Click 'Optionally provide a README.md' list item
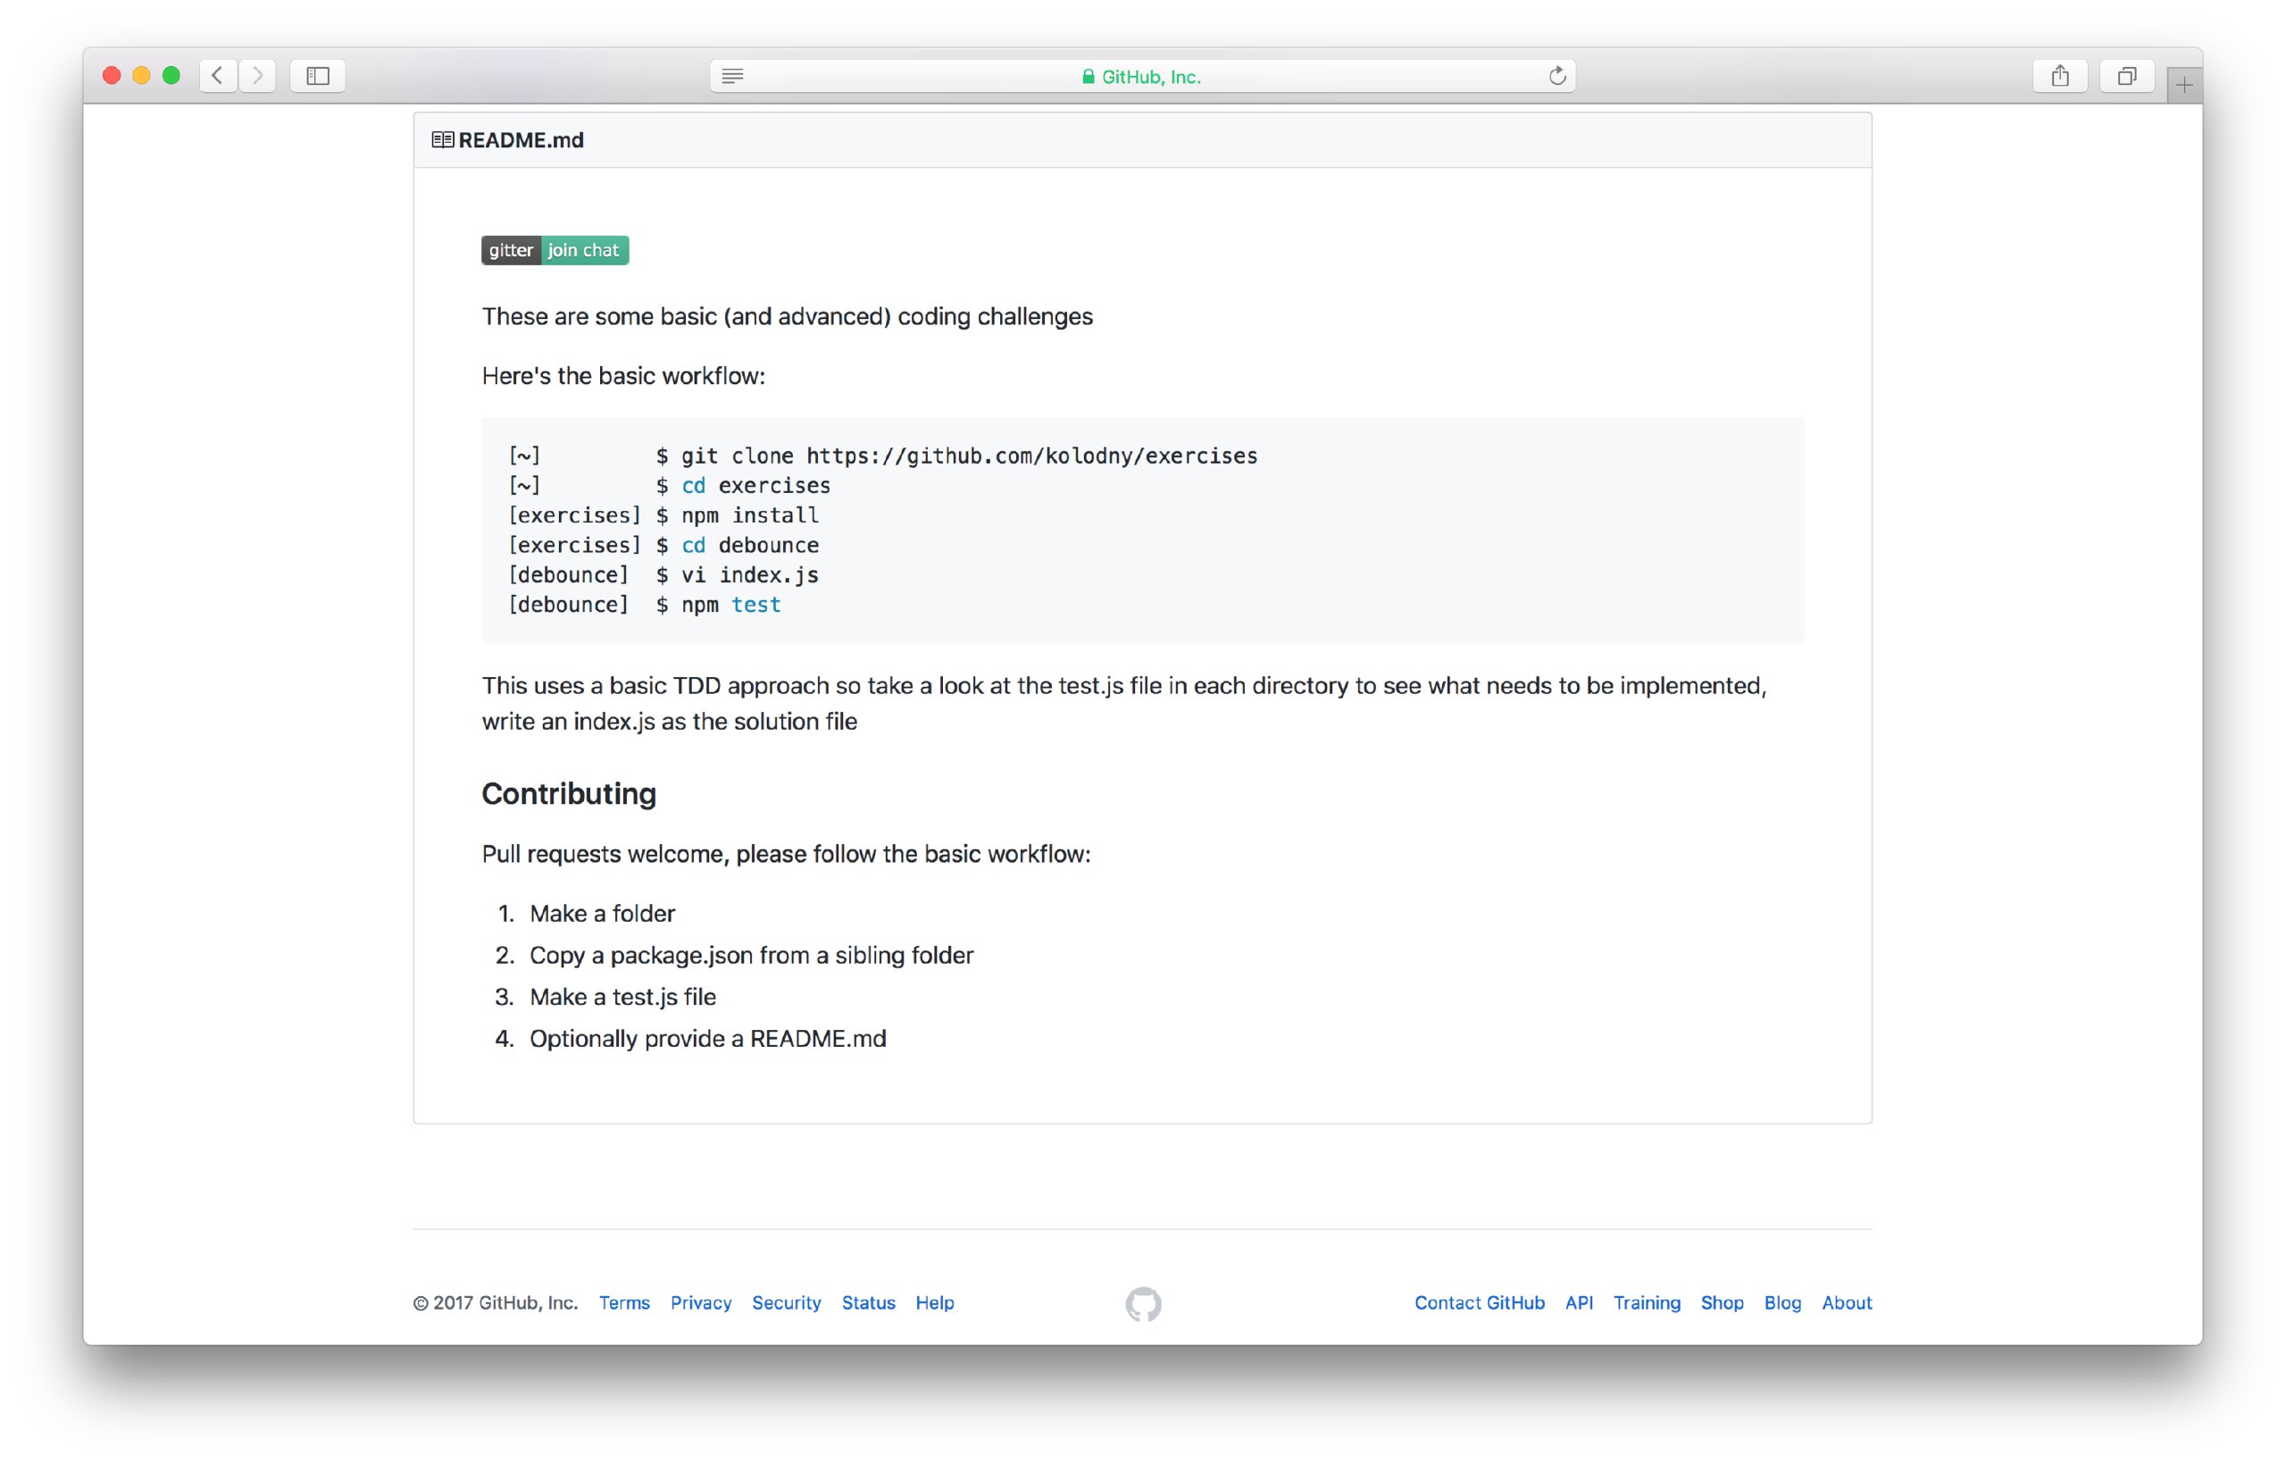 point(708,1038)
